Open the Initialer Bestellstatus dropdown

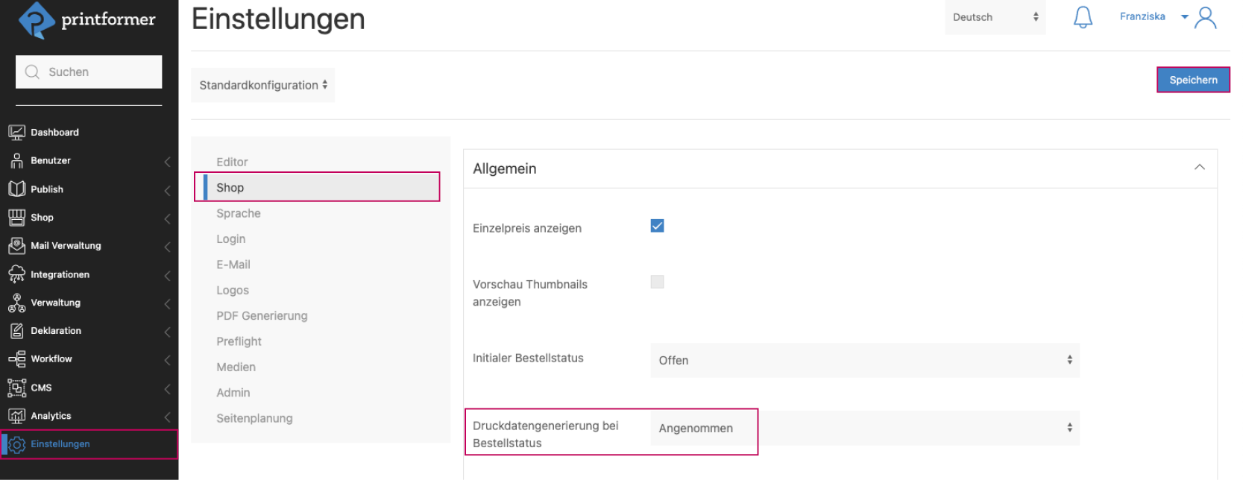(864, 360)
